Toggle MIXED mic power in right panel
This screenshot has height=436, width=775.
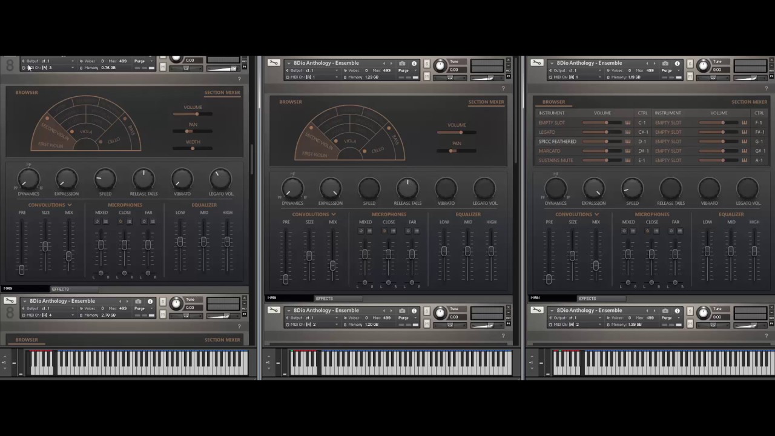tap(624, 231)
